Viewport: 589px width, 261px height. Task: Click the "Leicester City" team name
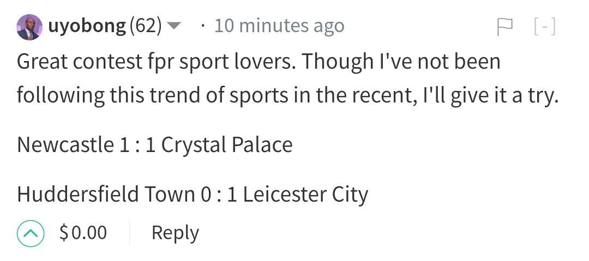point(305,195)
